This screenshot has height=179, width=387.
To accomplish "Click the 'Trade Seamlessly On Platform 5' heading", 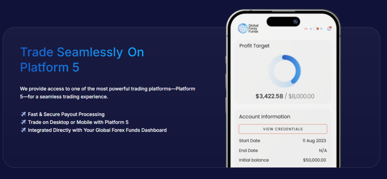I will click(82, 60).
